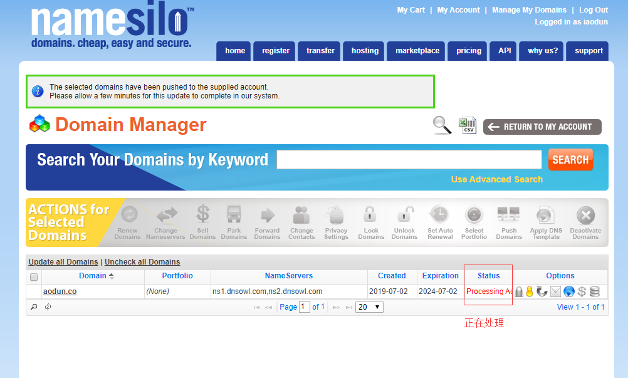
Task: Click the Sell Domains dollar icon
Action: tap(202, 213)
